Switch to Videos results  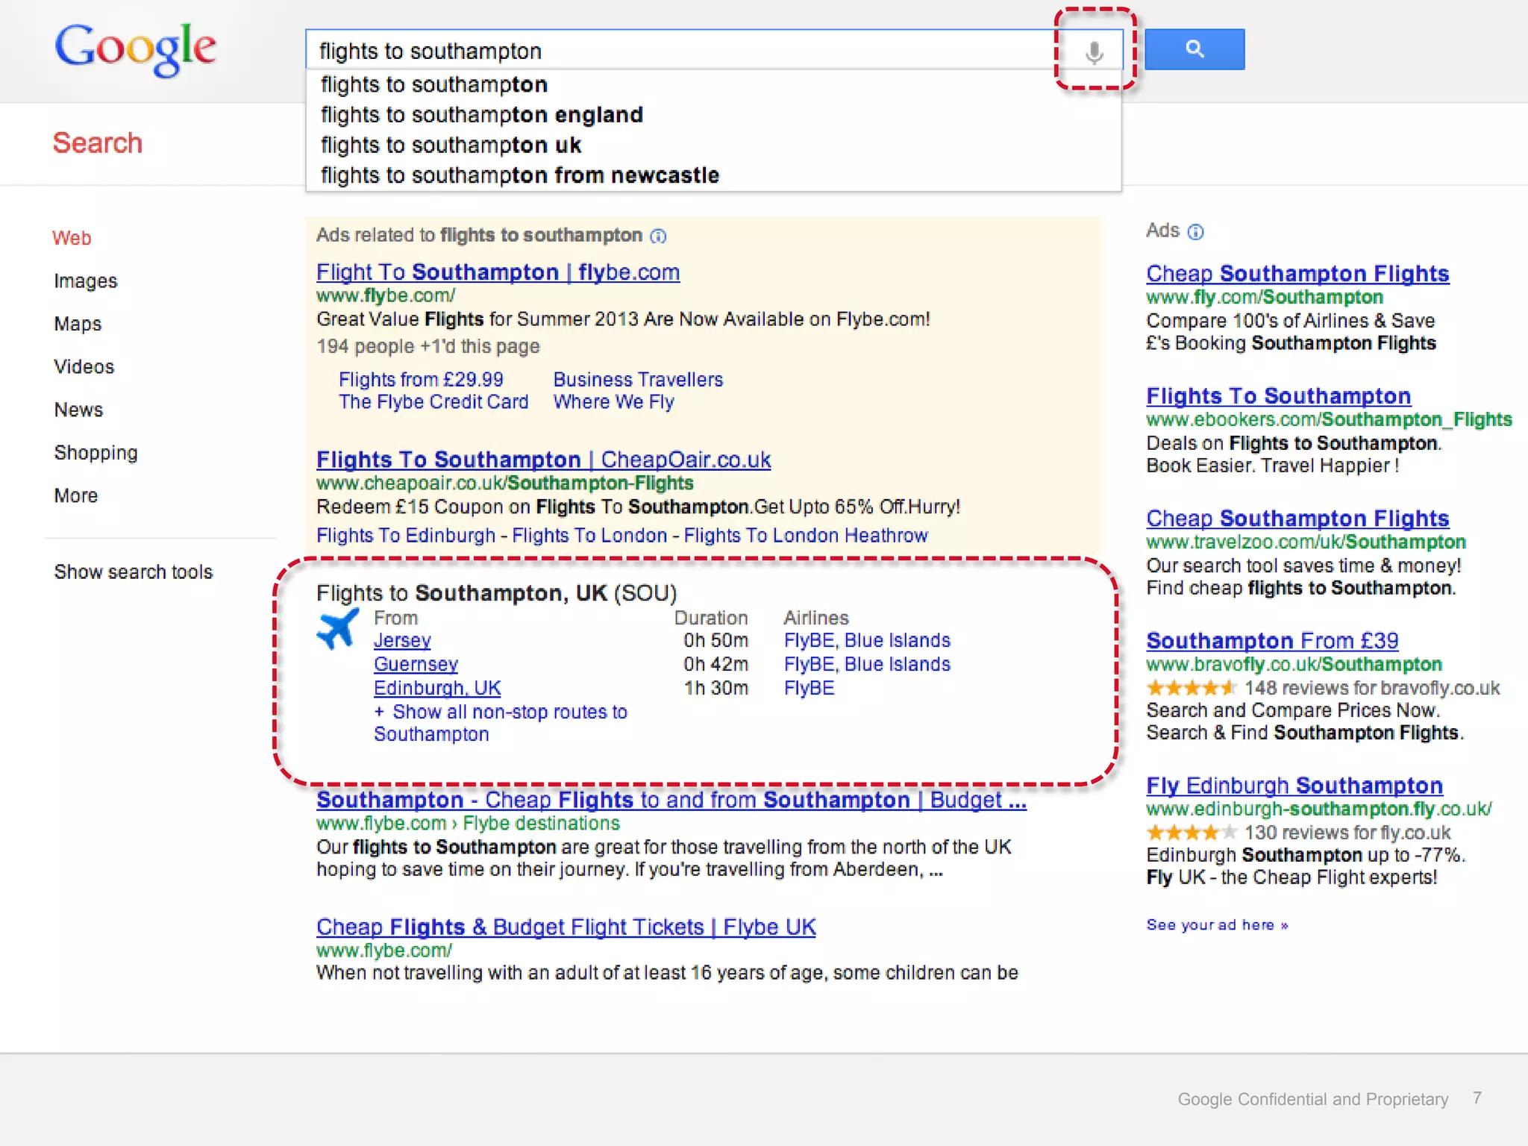(84, 367)
